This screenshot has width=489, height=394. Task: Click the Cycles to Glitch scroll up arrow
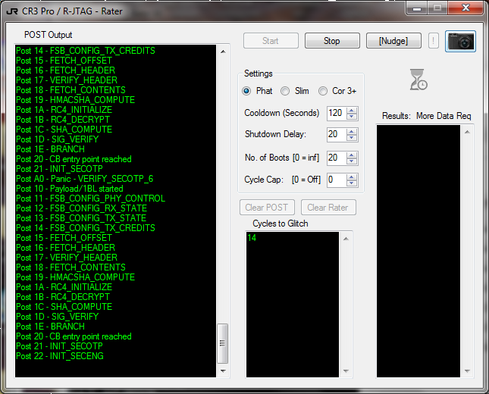click(x=346, y=239)
